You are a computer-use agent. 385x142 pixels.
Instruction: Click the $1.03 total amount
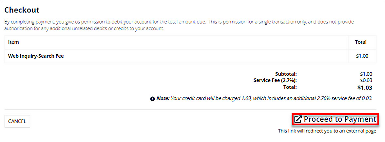tap(364, 88)
